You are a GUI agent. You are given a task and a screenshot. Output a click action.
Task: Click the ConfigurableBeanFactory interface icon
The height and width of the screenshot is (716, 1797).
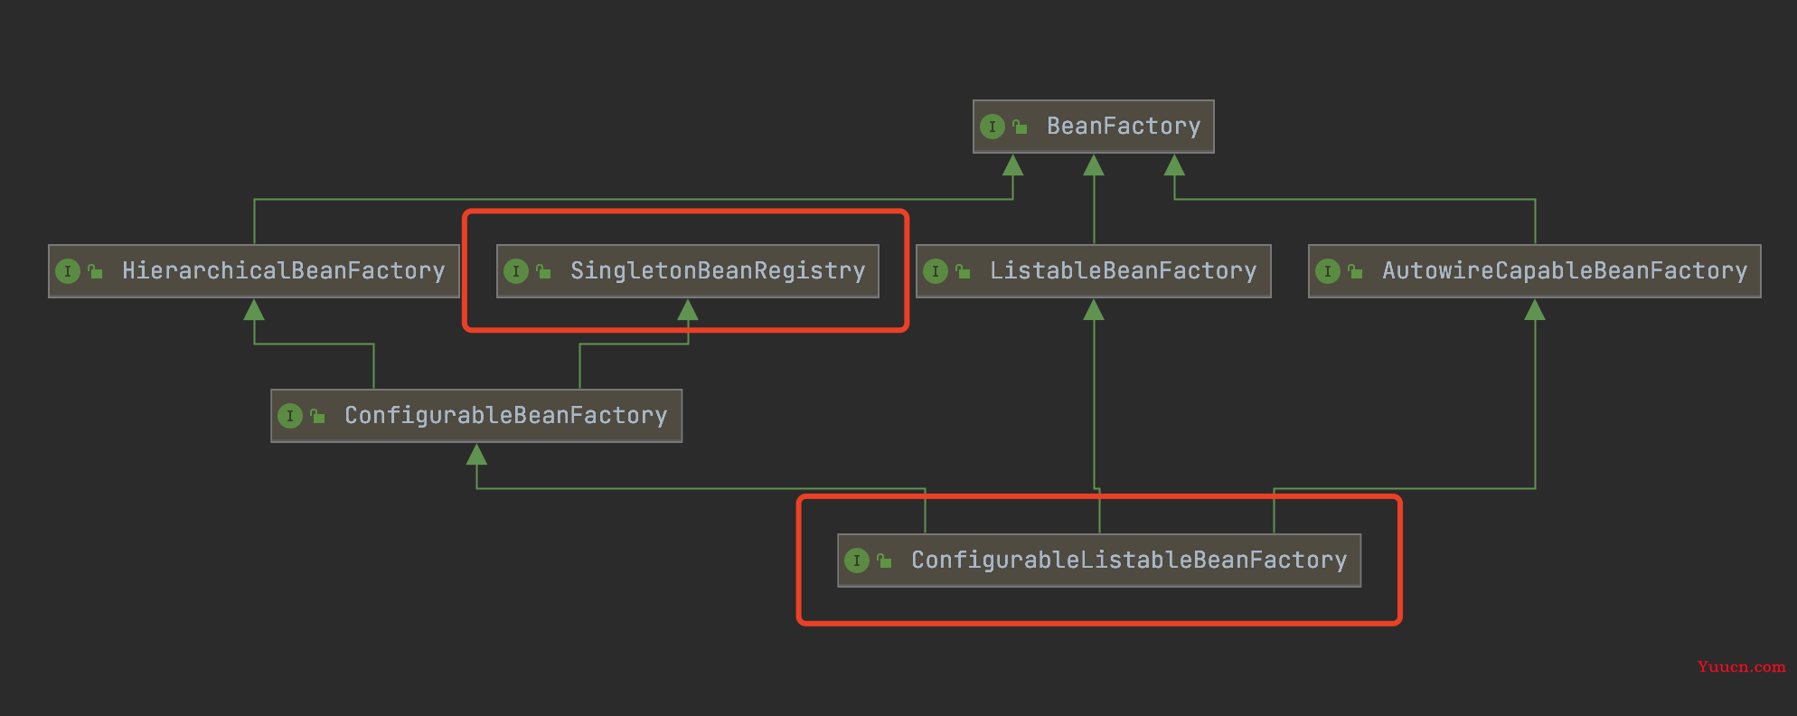290,416
